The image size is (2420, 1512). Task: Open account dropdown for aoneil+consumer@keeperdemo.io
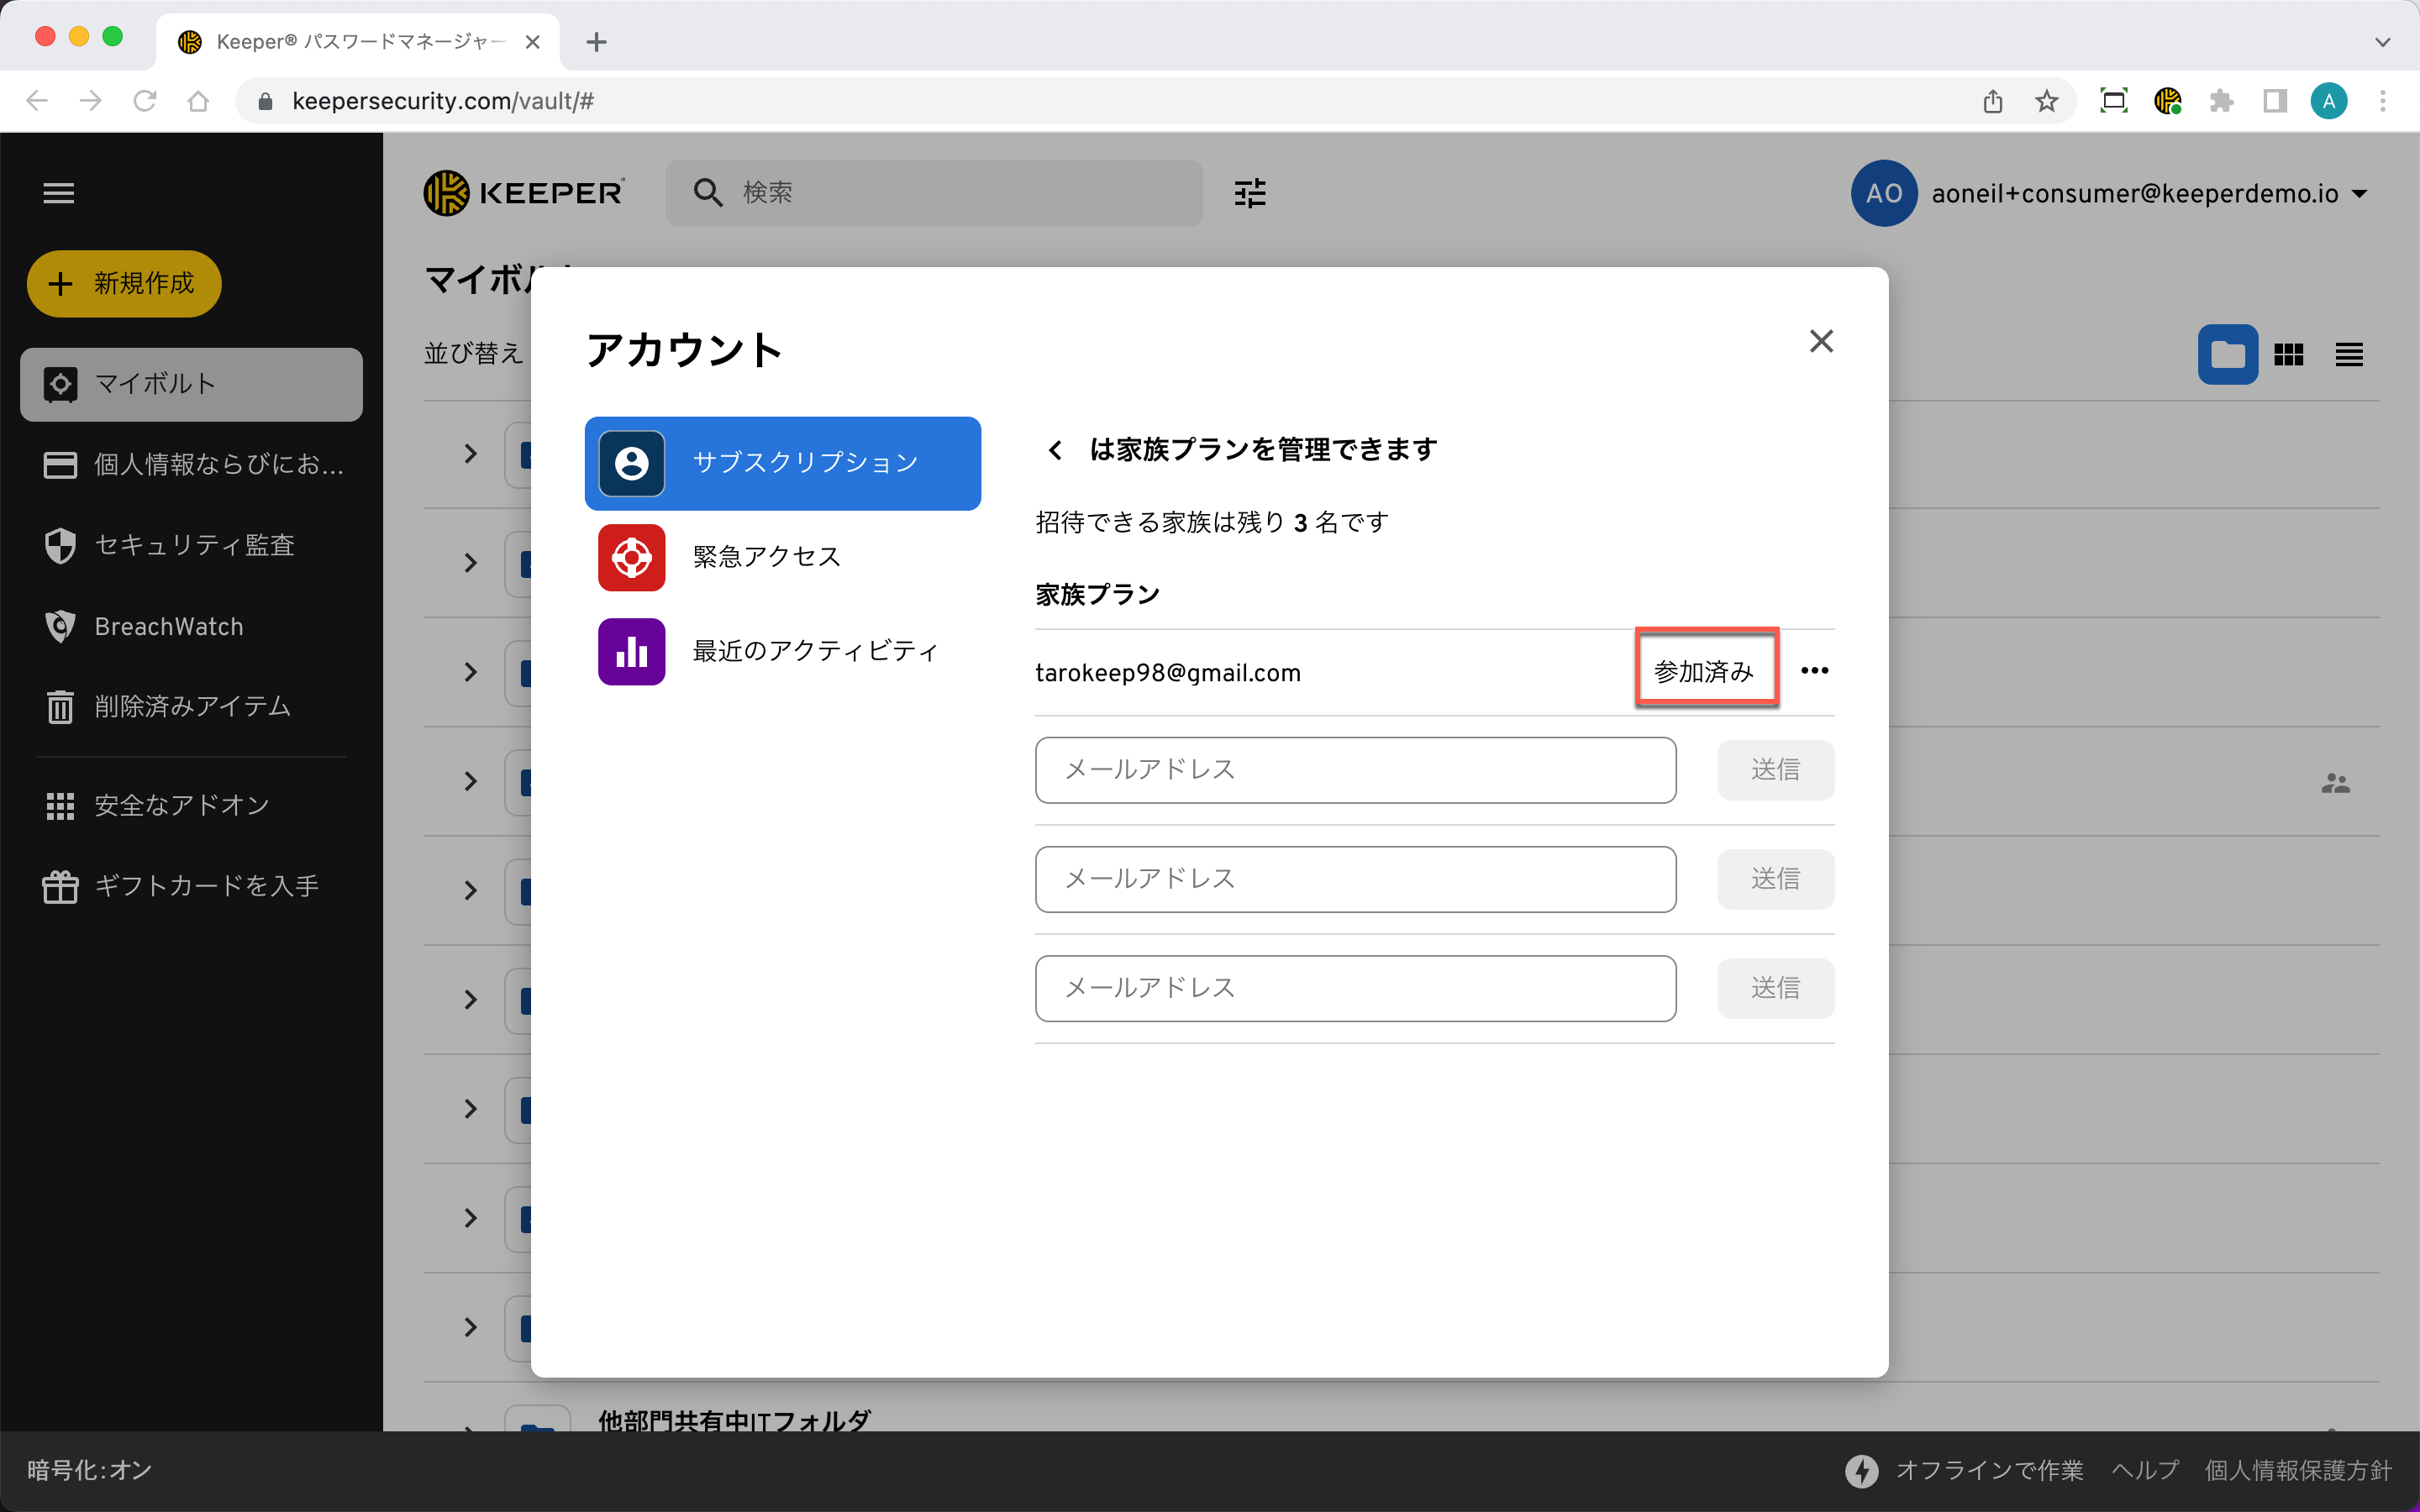pyautogui.click(x=2360, y=194)
